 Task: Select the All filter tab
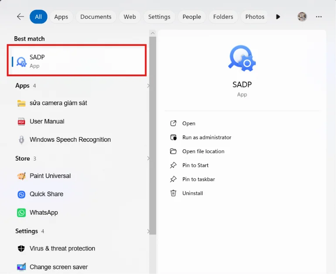pyautogui.click(x=38, y=17)
